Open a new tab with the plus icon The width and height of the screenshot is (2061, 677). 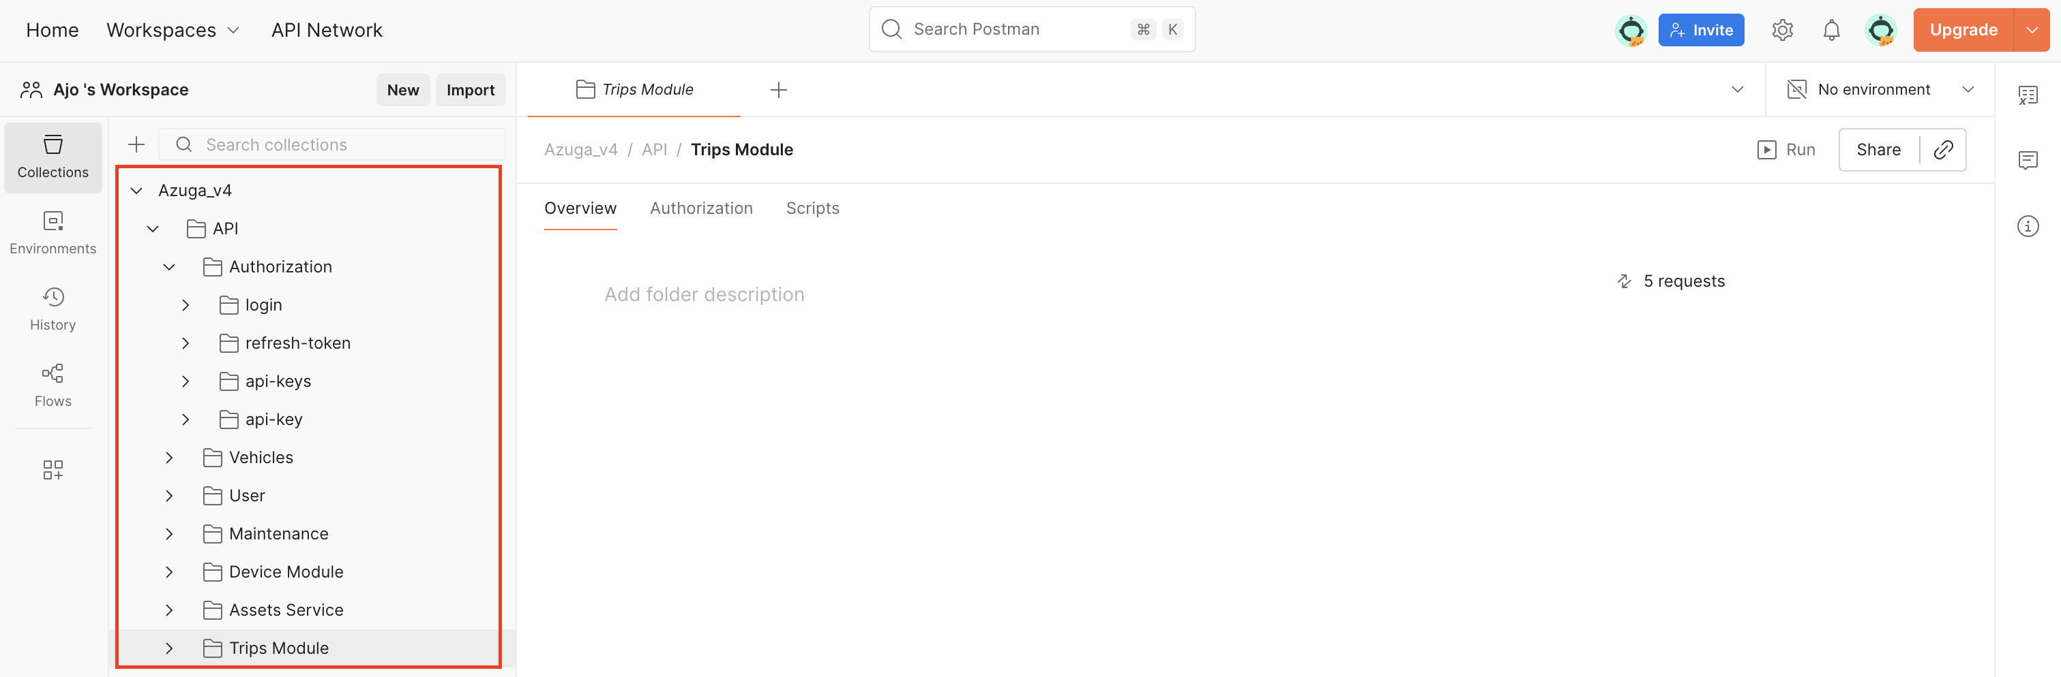(778, 91)
